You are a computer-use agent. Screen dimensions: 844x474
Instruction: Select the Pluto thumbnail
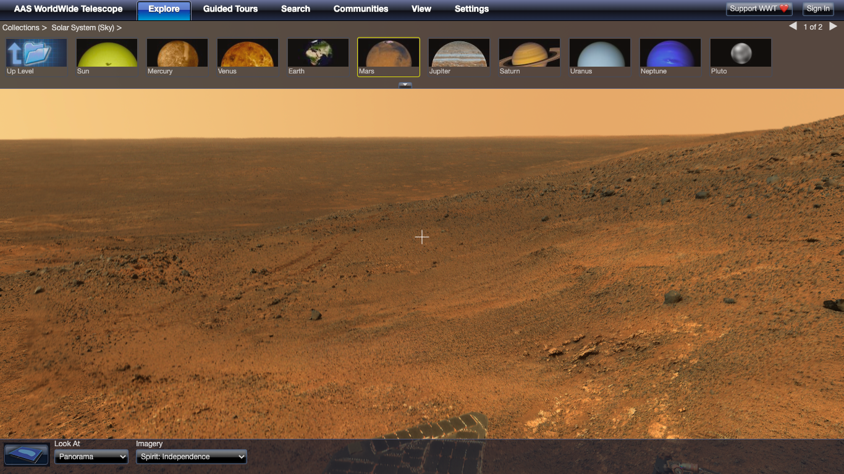pos(741,57)
